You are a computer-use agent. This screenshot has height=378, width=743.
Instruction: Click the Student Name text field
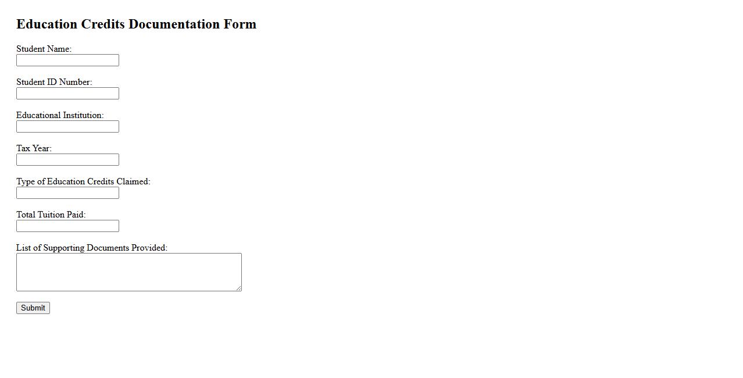point(67,60)
